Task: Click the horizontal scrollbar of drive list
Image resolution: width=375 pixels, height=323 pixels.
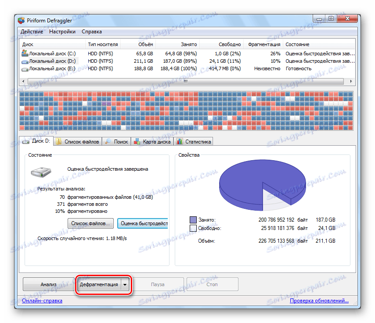Action: coord(186,81)
